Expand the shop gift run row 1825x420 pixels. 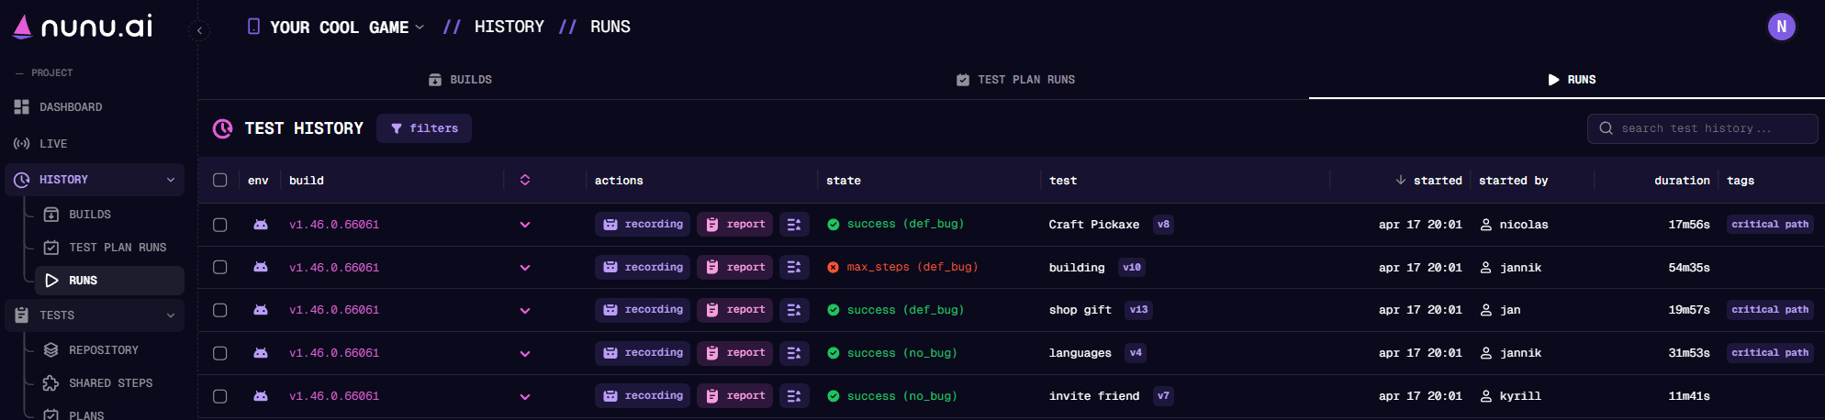pos(525,310)
